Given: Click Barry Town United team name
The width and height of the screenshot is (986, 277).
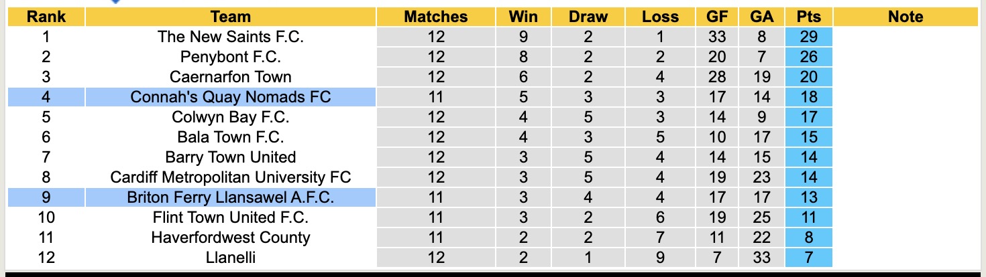Looking at the screenshot, I should [x=231, y=157].
